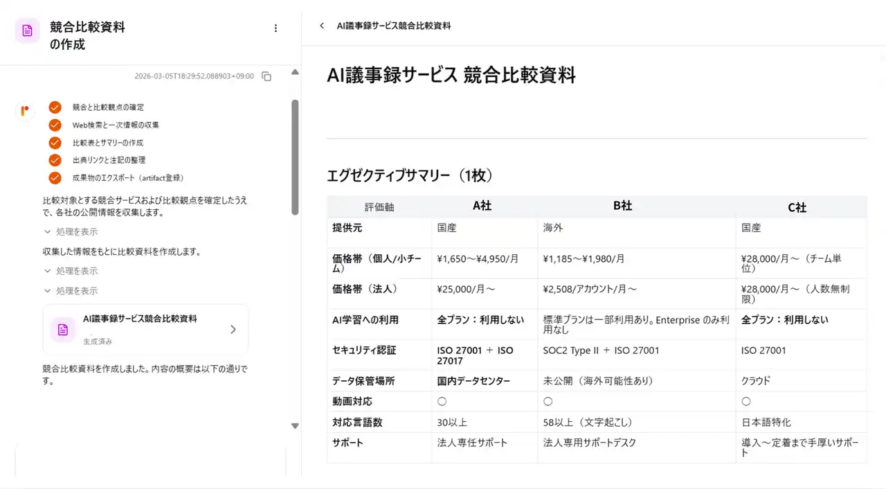886x489 pixels.
Task: Expand the third 処理を表示 section
Action: (x=71, y=291)
